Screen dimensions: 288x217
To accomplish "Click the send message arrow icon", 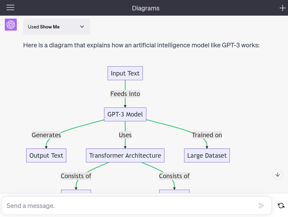I will 261,205.
